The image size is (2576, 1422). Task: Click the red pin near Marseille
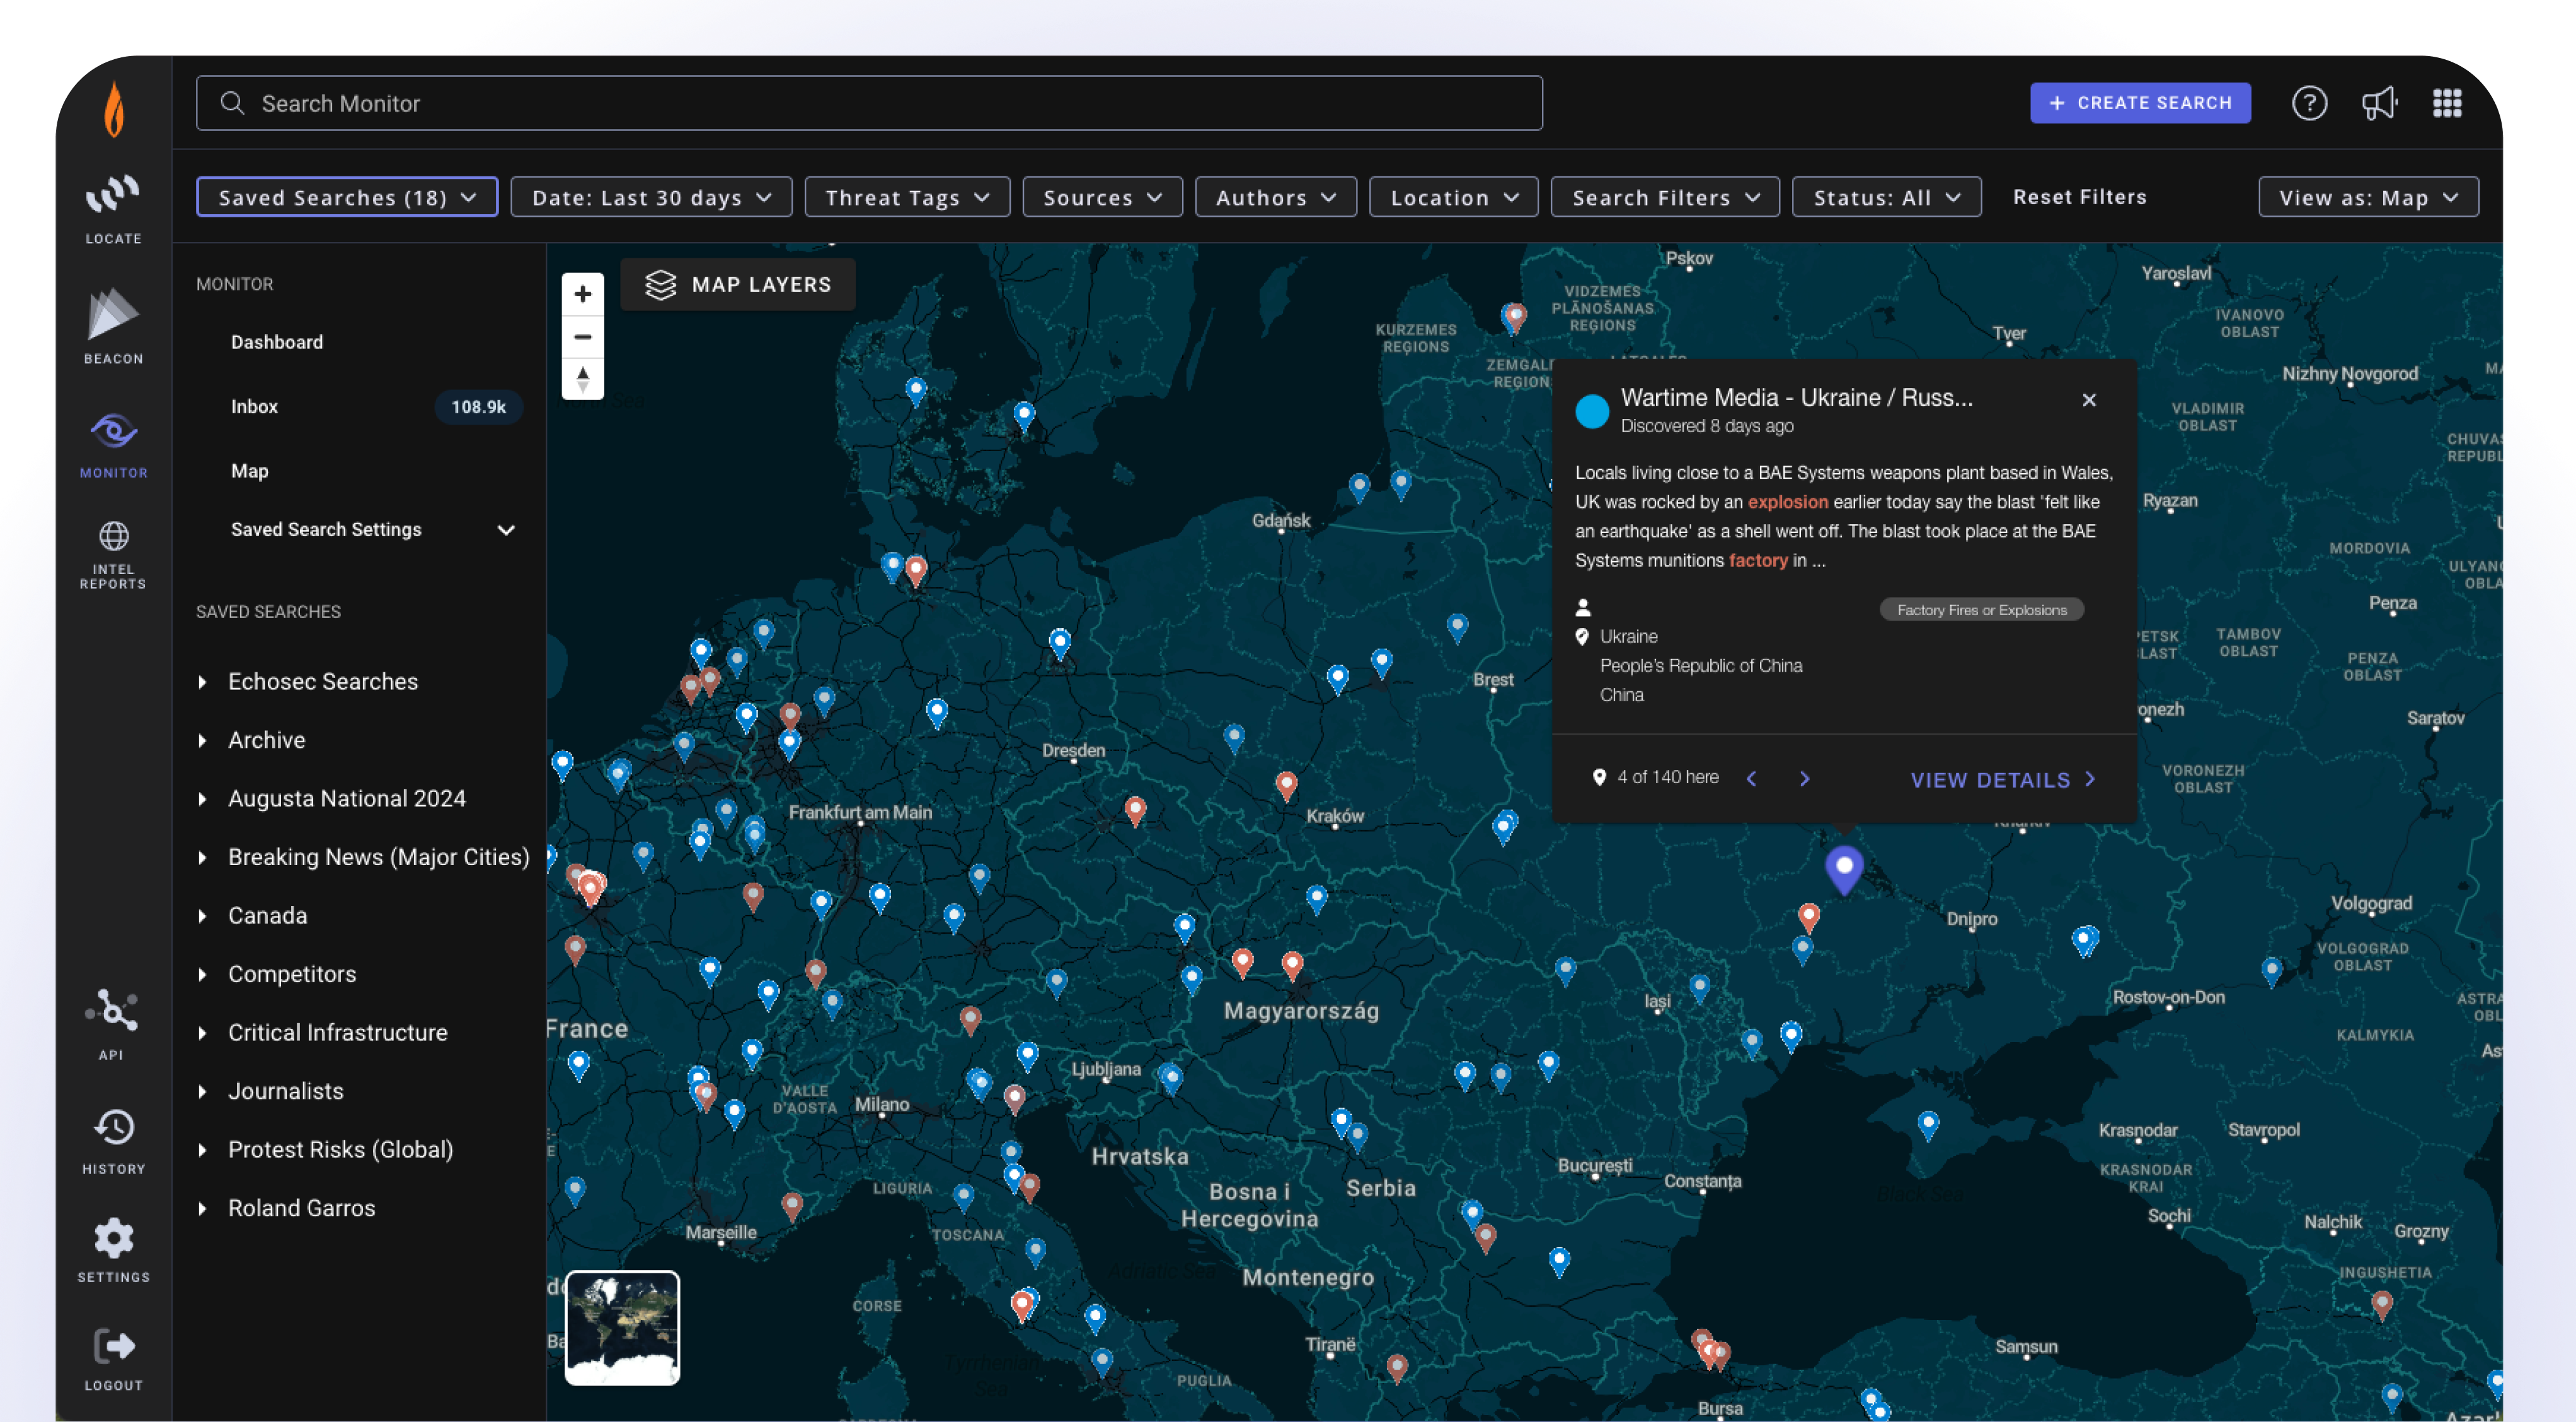click(x=791, y=1205)
